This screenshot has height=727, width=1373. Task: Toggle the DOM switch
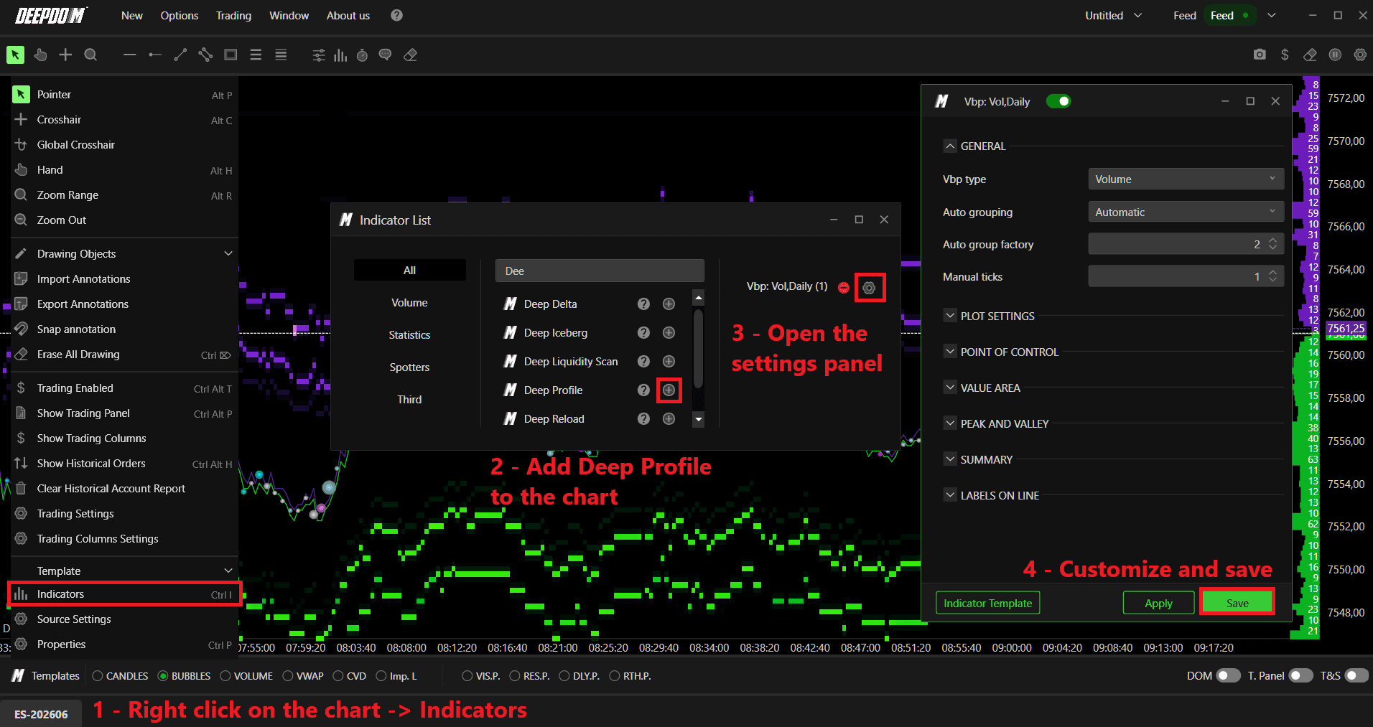point(1228,675)
